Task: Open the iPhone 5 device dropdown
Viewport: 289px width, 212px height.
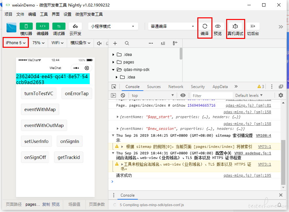Action: (16, 43)
